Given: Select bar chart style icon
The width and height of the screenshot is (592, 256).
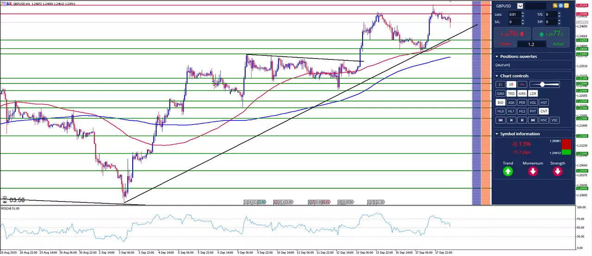Looking at the screenshot, I should pyautogui.click(x=500, y=84).
